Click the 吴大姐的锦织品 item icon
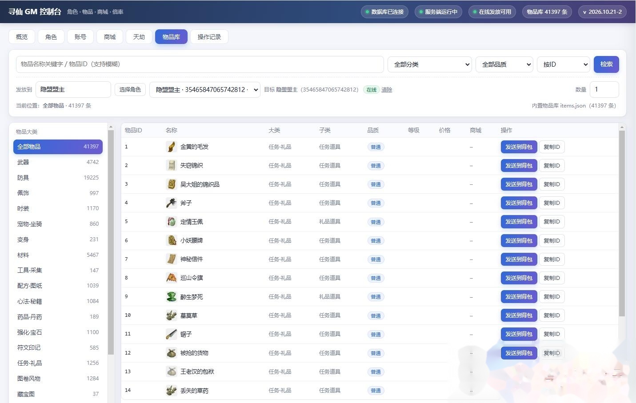This screenshot has width=636, height=403. 171,184
